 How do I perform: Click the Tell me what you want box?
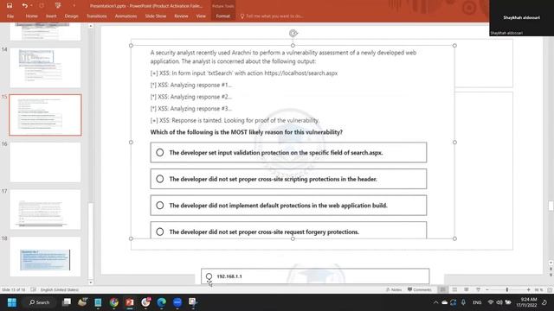pos(272,16)
